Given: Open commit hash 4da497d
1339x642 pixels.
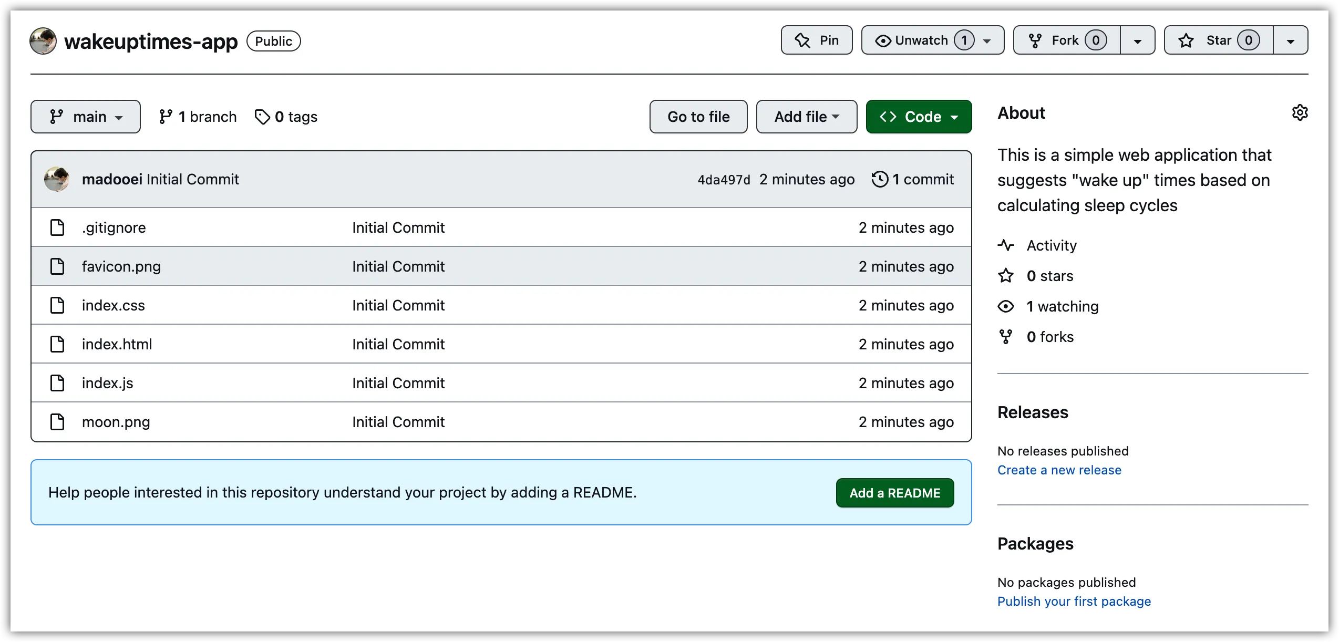Looking at the screenshot, I should pos(724,180).
